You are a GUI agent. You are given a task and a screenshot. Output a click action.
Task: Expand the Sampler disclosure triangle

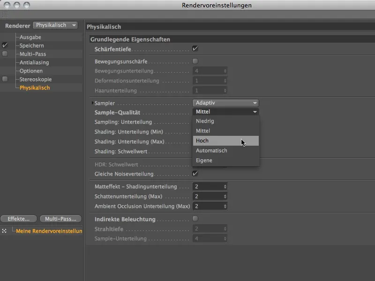[x=92, y=103]
